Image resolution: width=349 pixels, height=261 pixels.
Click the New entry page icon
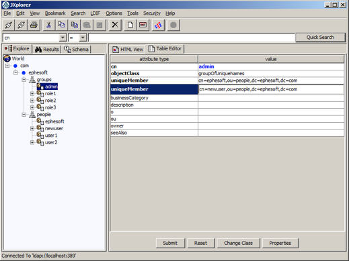pyautogui.click(x=130, y=25)
